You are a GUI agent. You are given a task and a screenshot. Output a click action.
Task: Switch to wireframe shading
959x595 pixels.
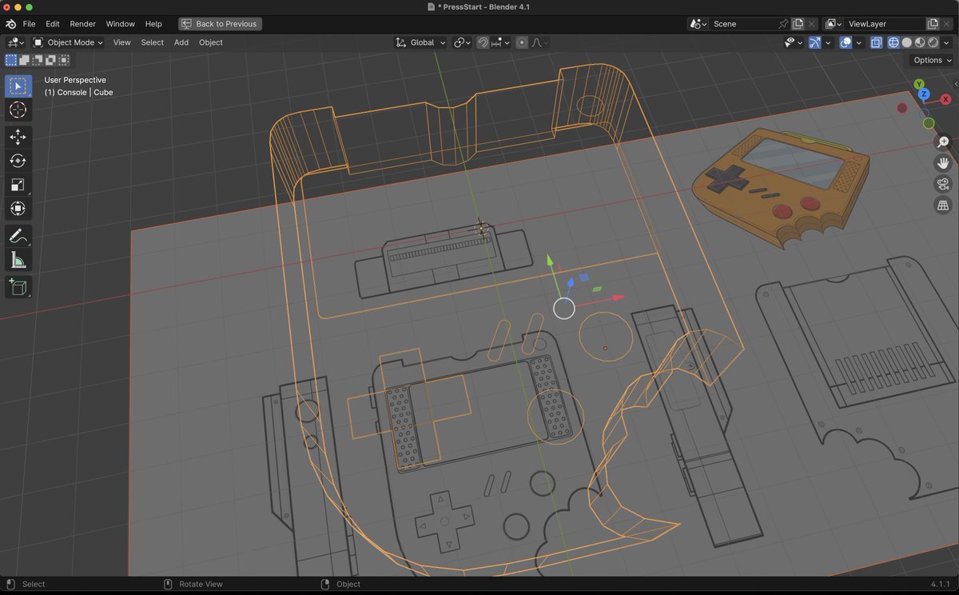pyautogui.click(x=894, y=42)
